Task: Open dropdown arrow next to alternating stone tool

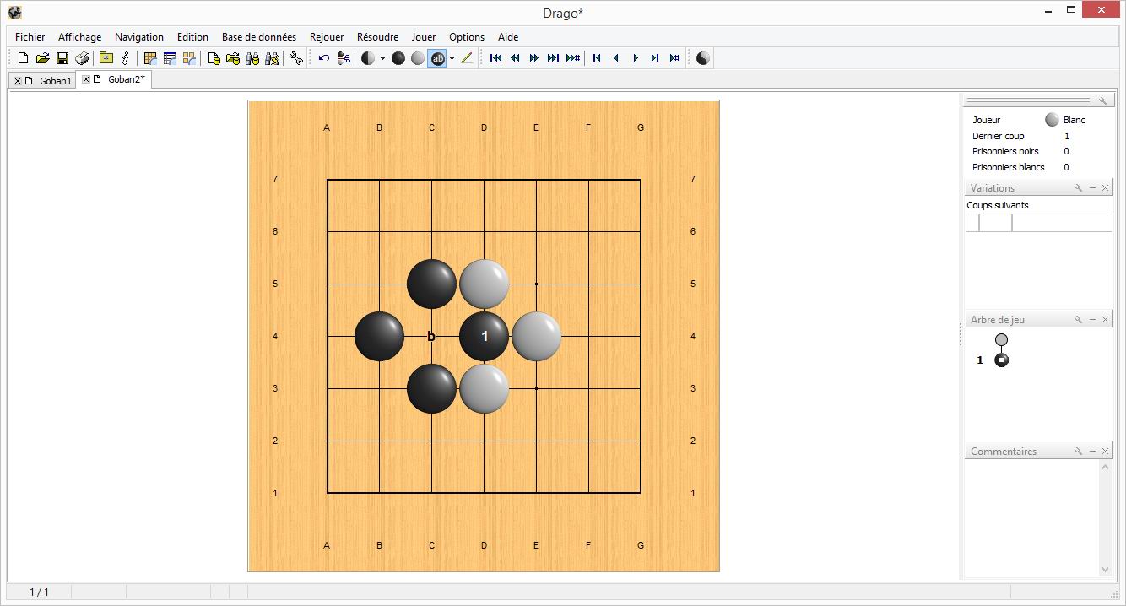Action: coord(382,58)
